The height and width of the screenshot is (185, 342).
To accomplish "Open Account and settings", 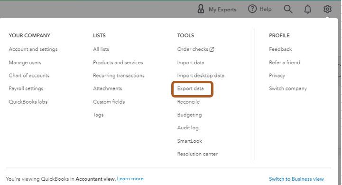I will [33, 49].
